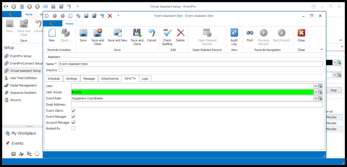The image size is (347, 167).
Task: Open Sequence Numbers in navigation
Action: (x=20, y=93)
